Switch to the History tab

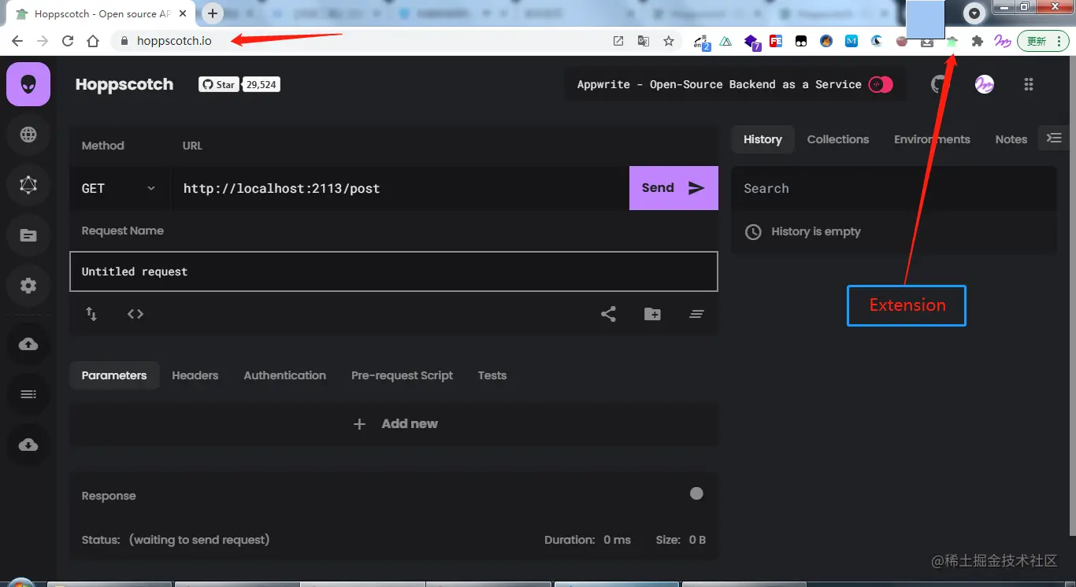click(x=762, y=139)
